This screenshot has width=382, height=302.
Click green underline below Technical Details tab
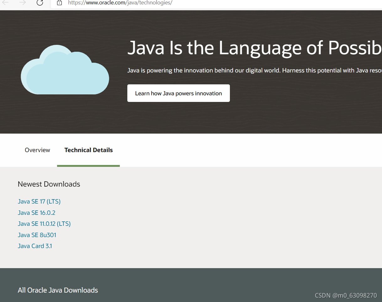[x=88, y=166]
